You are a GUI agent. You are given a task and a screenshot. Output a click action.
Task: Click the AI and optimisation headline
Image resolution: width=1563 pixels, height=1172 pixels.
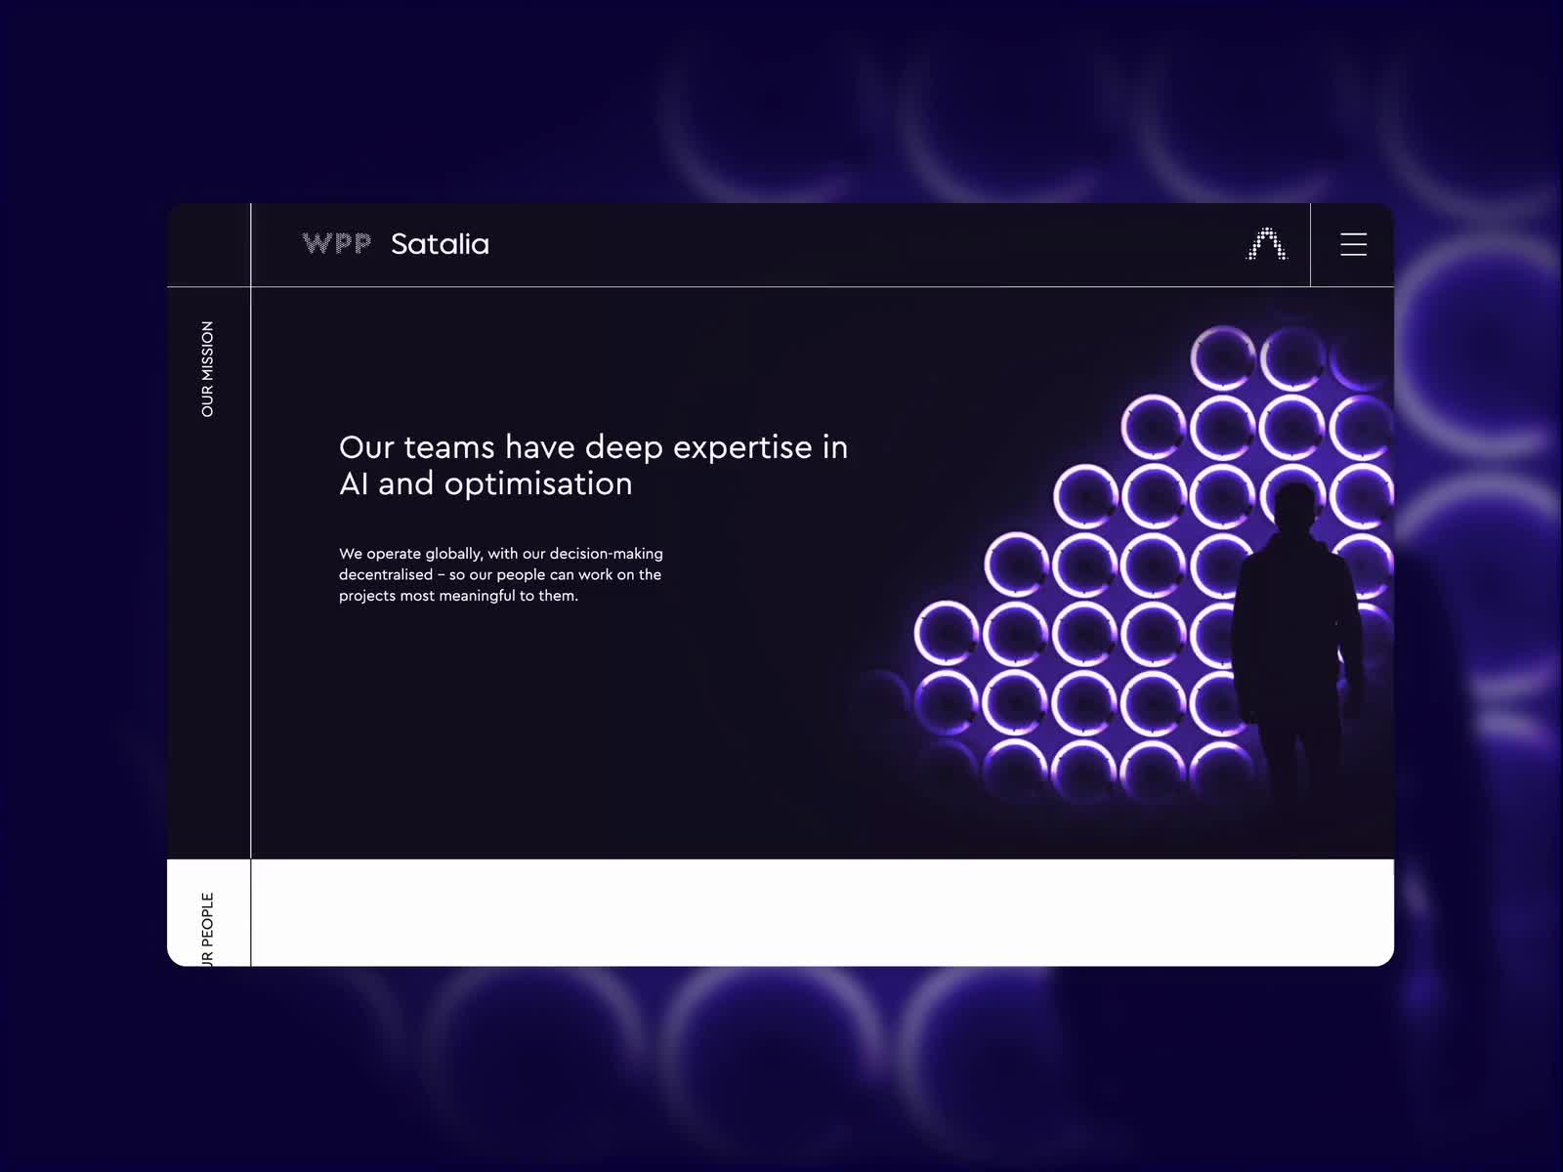[x=593, y=465]
